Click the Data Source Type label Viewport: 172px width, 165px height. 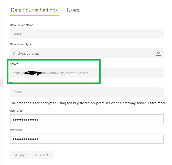click(21, 44)
